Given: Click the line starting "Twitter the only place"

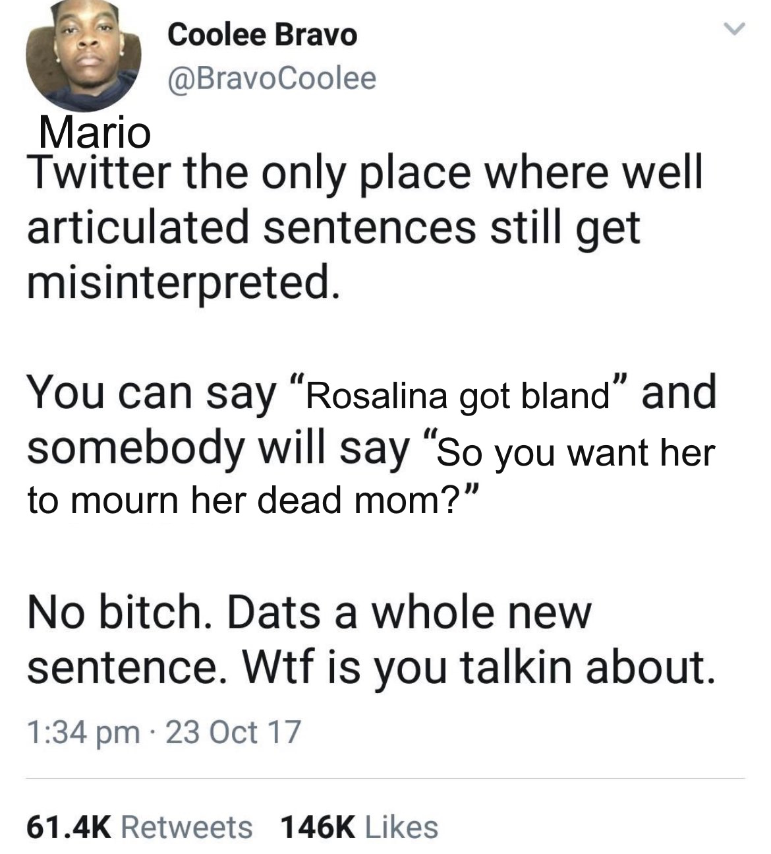Looking at the screenshot, I should (364, 173).
